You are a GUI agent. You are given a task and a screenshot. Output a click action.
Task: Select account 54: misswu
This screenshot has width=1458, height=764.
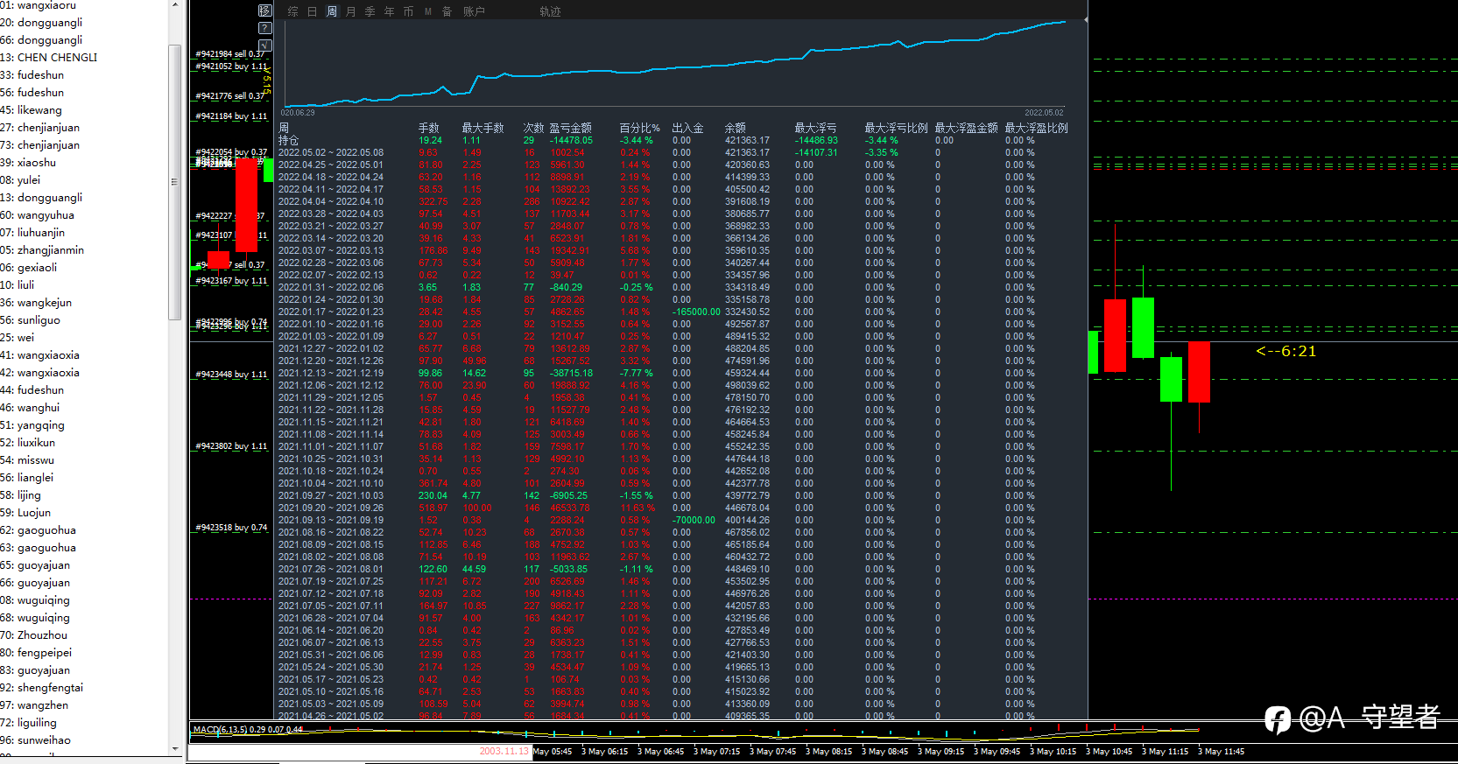click(x=27, y=460)
